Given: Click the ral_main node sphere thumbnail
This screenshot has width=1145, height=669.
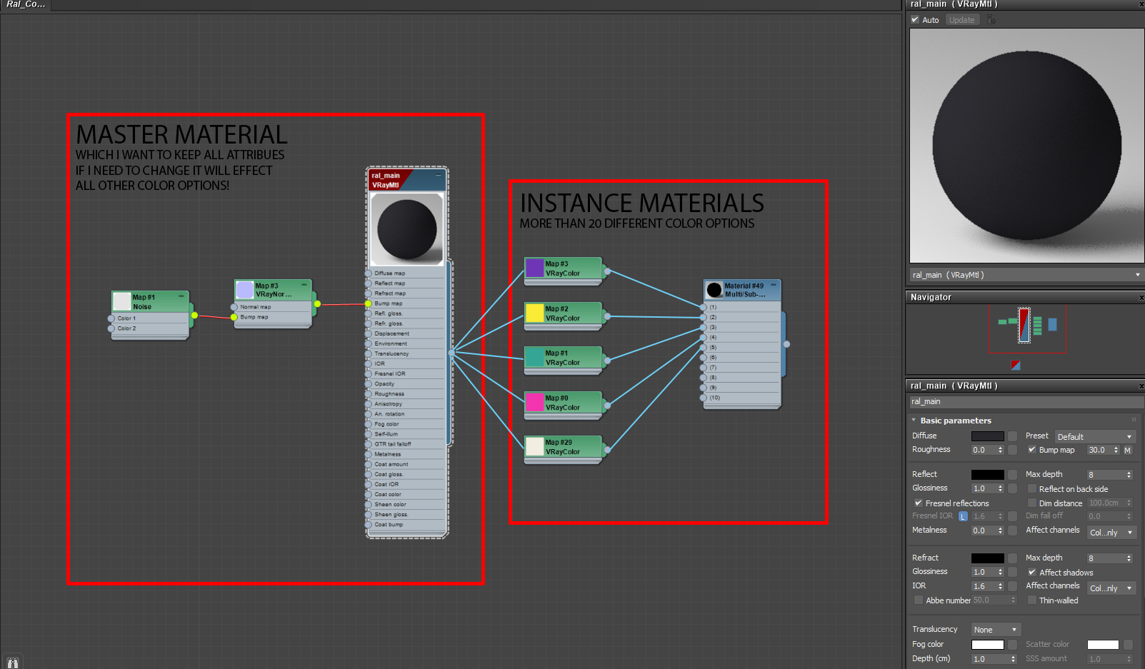Looking at the screenshot, I should pyautogui.click(x=407, y=229).
